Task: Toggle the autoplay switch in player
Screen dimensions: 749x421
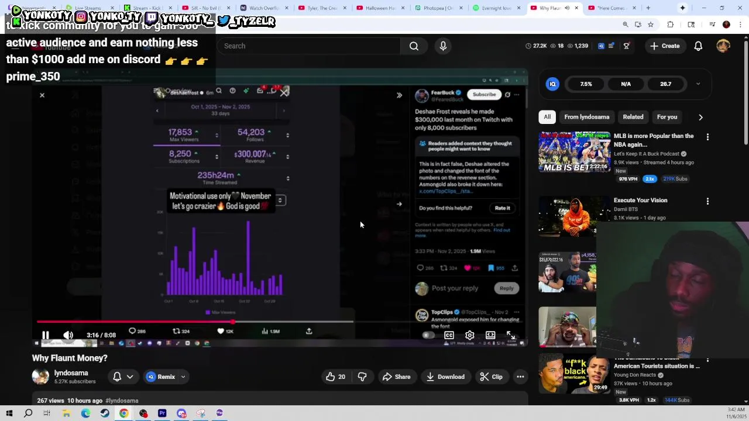Action: (x=428, y=335)
